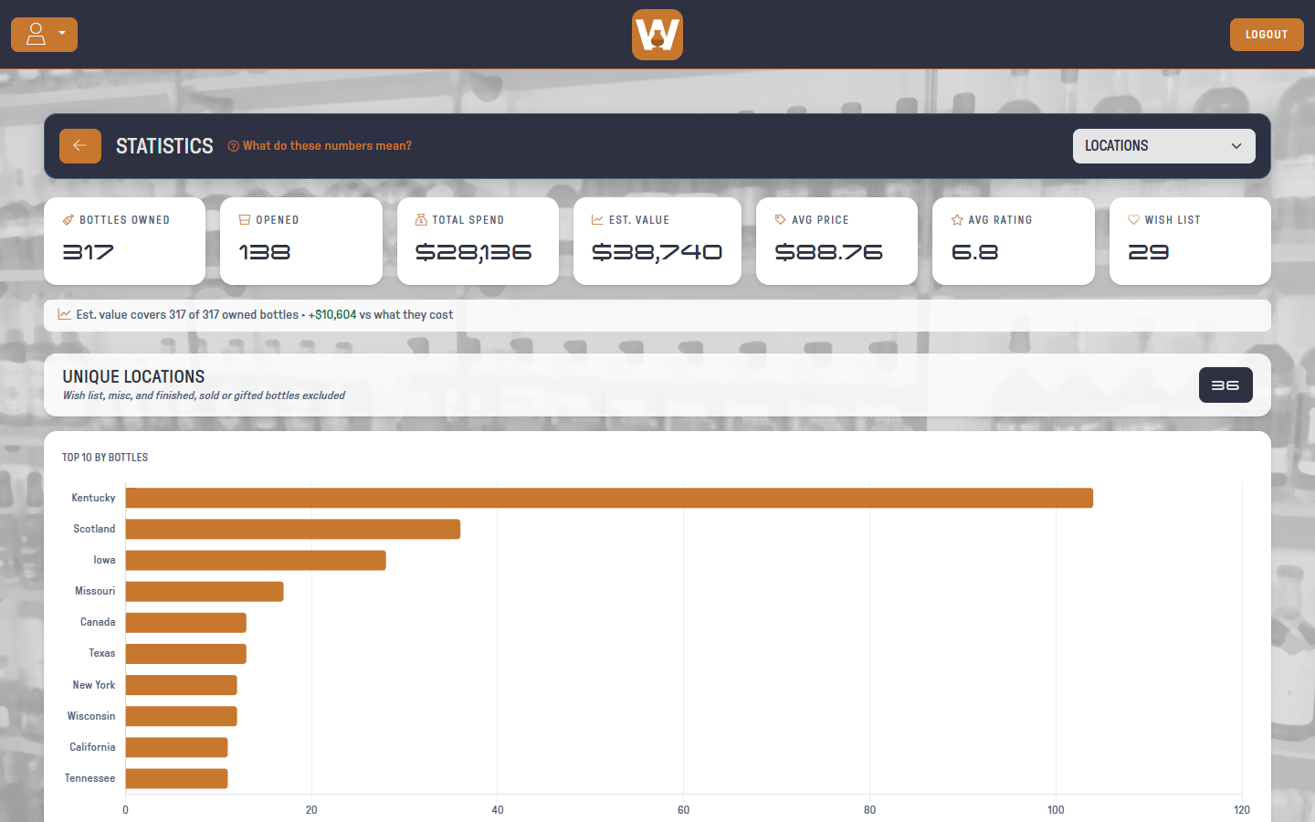This screenshot has height=822, width=1315.
Task: Click trend icon beside Est. value note
Action: pos(65,314)
